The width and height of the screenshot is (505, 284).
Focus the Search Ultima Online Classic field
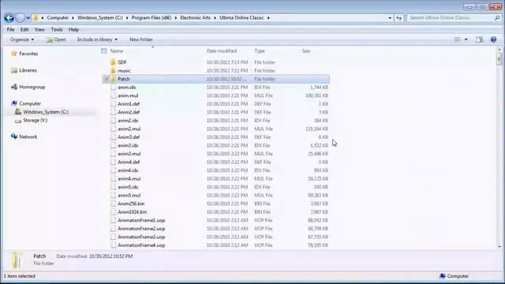tap(451, 18)
